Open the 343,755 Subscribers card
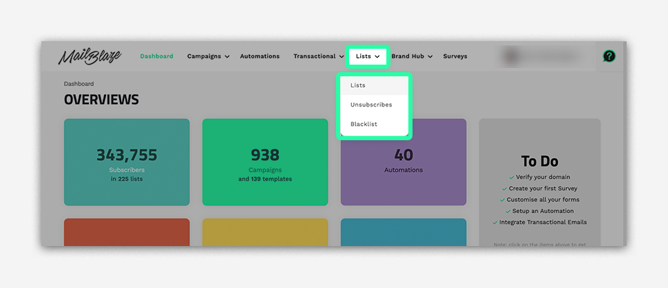 [x=127, y=162]
